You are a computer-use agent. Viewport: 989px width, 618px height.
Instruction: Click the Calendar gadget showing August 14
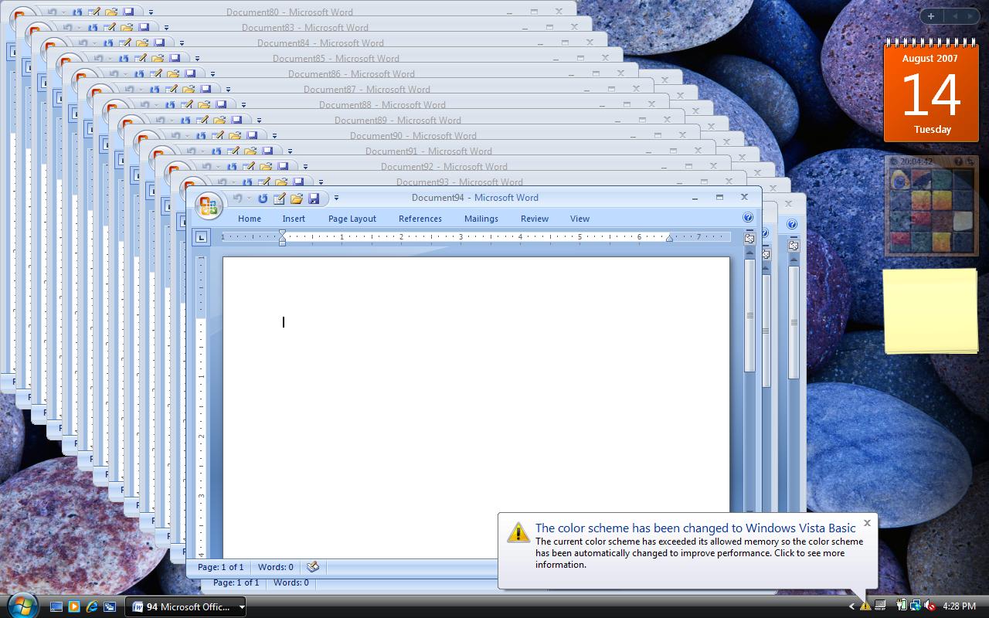(x=931, y=91)
